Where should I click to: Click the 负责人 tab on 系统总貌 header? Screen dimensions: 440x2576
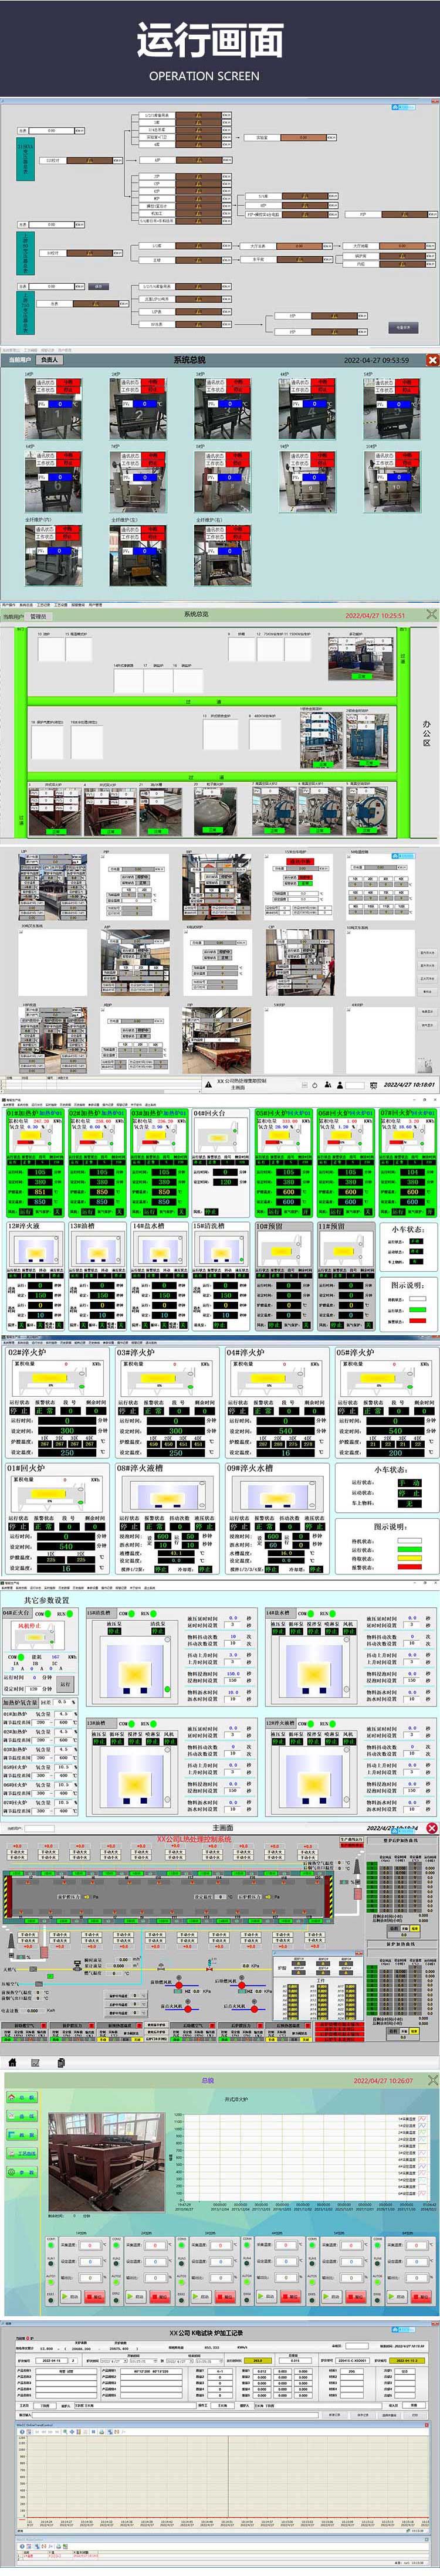coord(49,360)
